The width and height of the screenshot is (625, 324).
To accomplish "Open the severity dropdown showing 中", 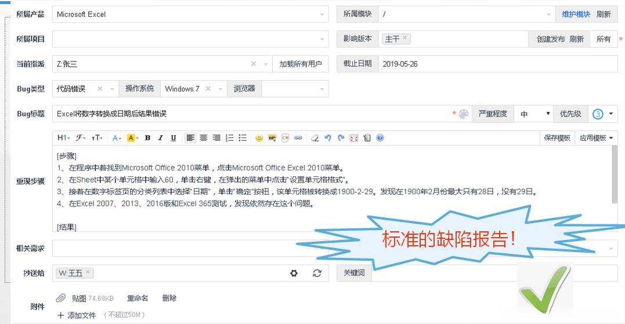I will pyautogui.click(x=534, y=114).
